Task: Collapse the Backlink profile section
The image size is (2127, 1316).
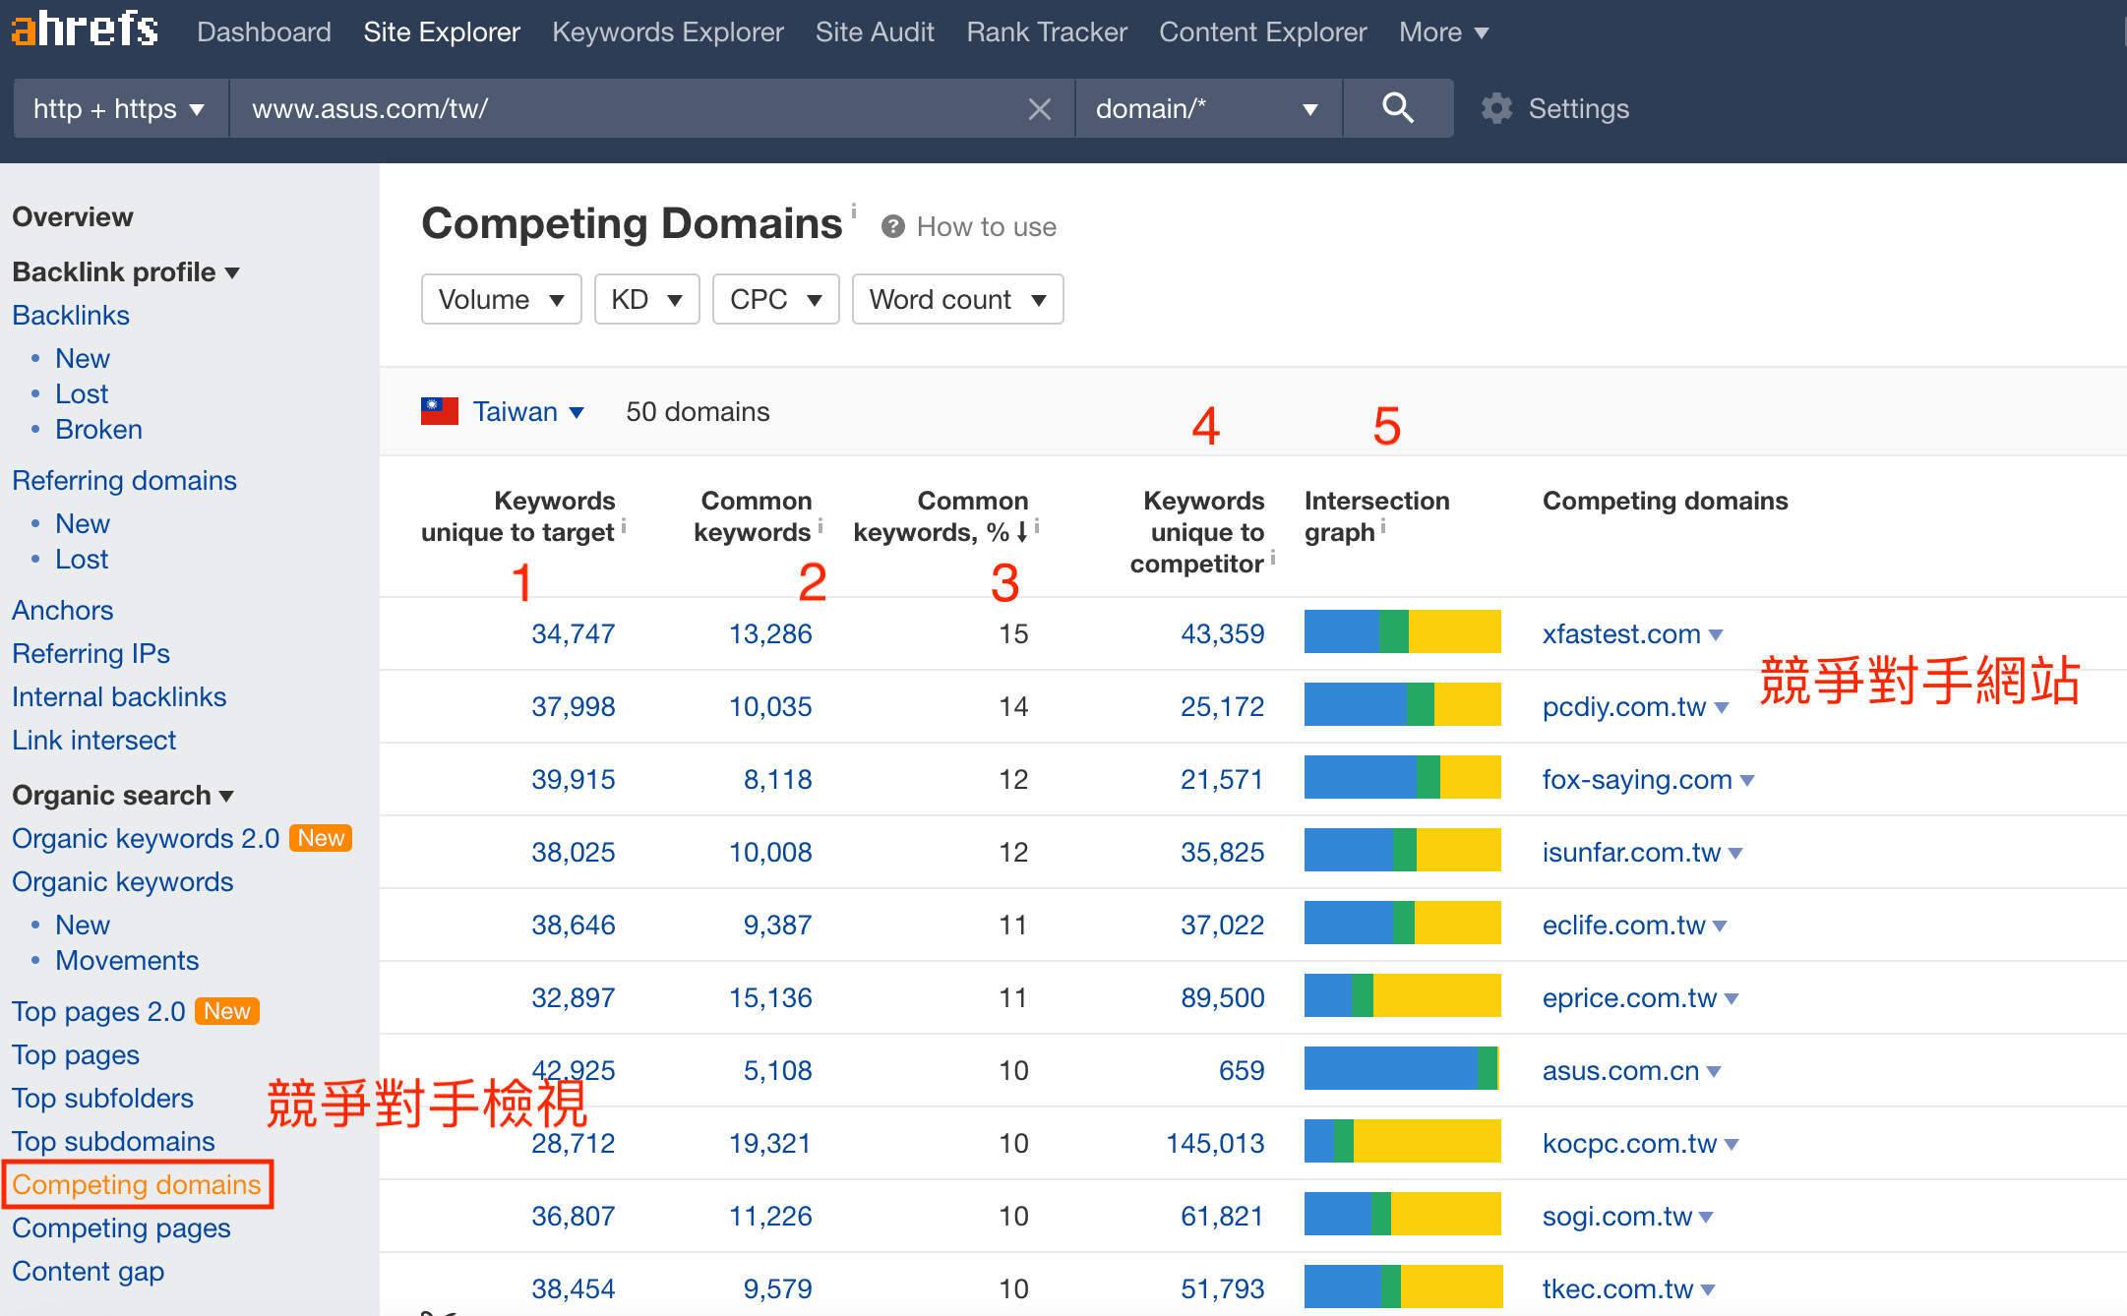Action: pyautogui.click(x=126, y=271)
